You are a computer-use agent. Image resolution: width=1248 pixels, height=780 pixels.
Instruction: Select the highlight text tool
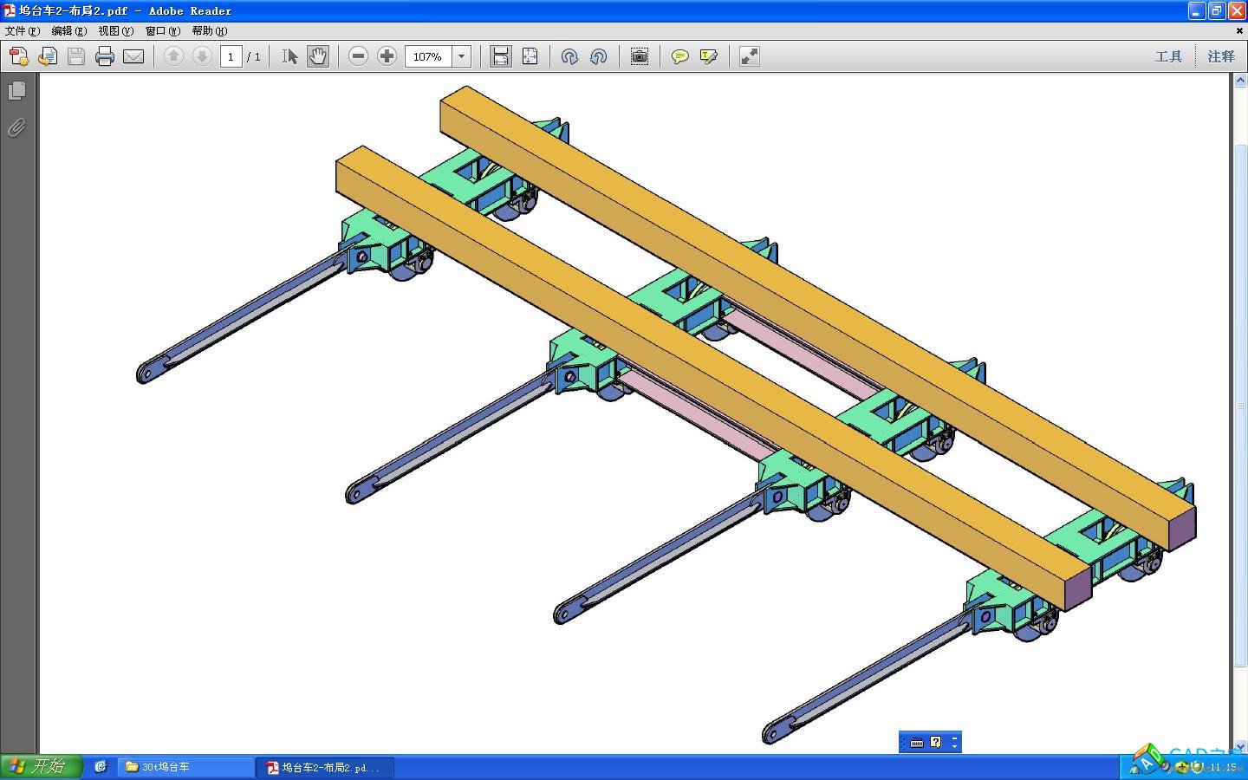[709, 57]
